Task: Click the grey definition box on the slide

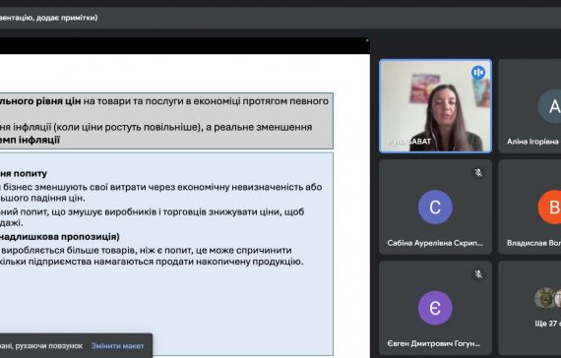Action: tap(166, 121)
